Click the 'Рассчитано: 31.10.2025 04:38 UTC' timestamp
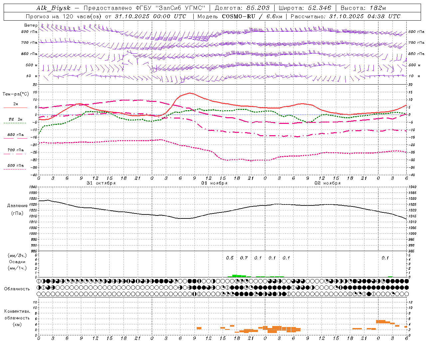 345,16
